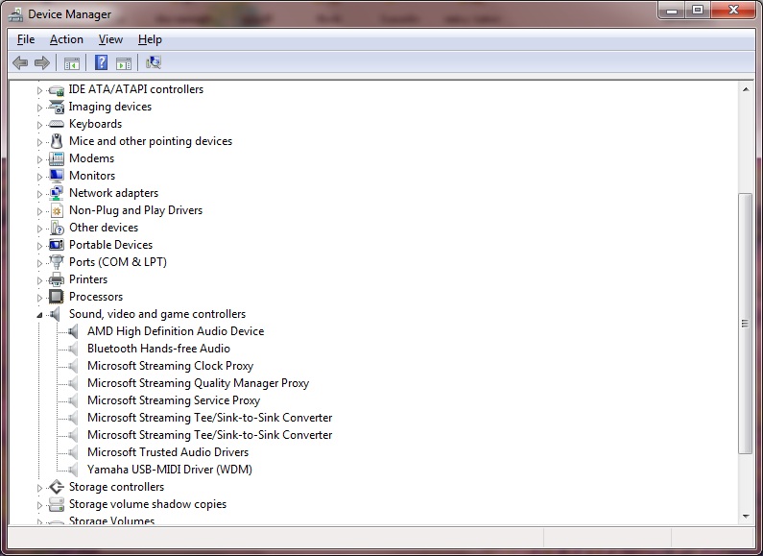The height and width of the screenshot is (556, 763).
Task: Click the Storage controllers icon
Action: point(57,487)
